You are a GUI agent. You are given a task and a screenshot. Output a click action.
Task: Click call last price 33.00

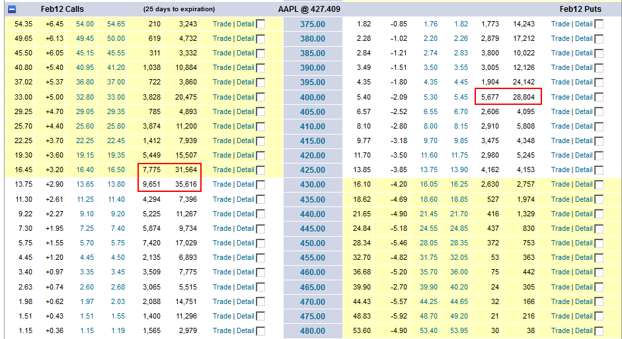click(23, 97)
